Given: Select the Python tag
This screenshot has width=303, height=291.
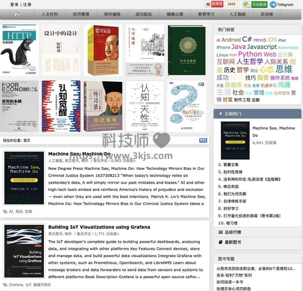Looking at the screenshot, I should tap(250, 54).
